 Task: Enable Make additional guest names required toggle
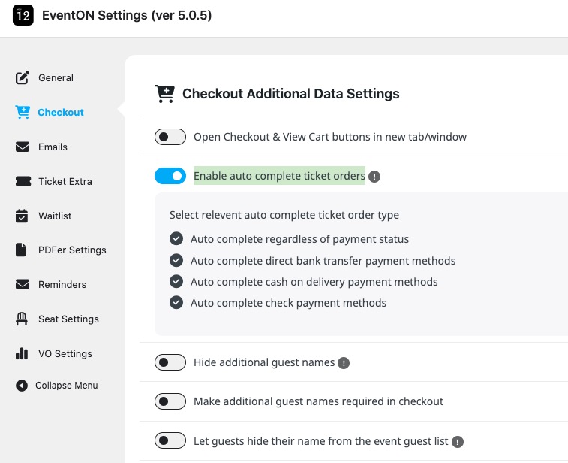click(x=170, y=401)
